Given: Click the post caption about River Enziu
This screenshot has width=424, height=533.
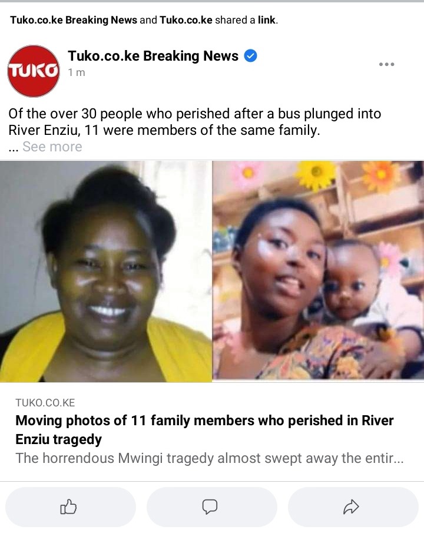Looking at the screenshot, I should 194,122.
